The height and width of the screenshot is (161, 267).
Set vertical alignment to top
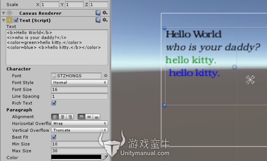pyautogui.click(x=81, y=117)
